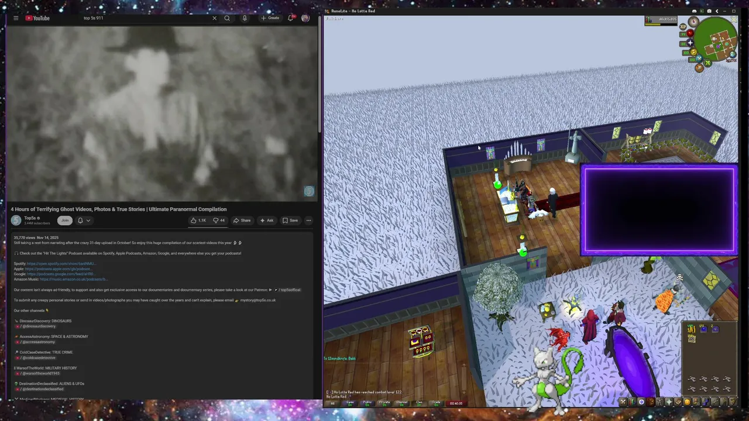The image size is (749, 421).
Task: Open the world map globe orb
Action: 733,54
